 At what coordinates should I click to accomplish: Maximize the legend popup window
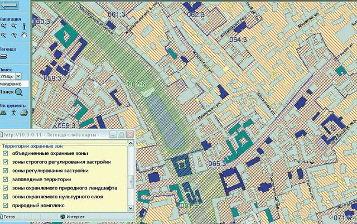pyautogui.click(x=122, y=134)
